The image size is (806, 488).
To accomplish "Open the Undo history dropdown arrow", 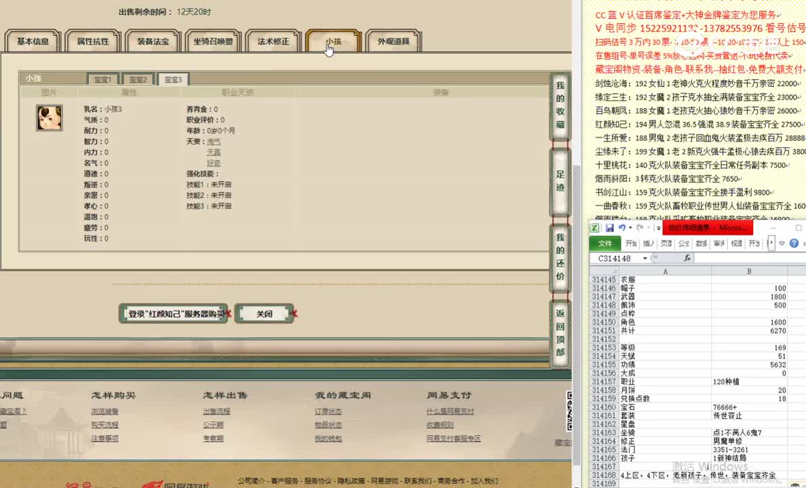I will (x=630, y=228).
